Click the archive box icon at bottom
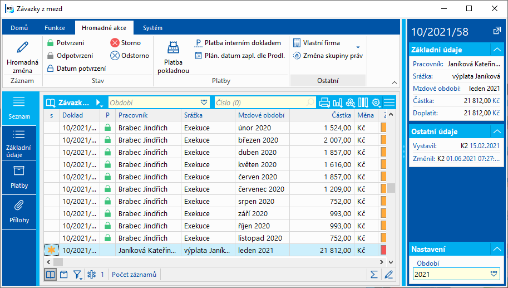Viewport: 508px width, 288px height. 64,275
